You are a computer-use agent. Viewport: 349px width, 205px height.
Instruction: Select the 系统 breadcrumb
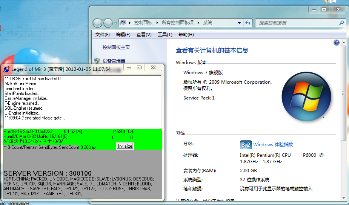point(207,23)
